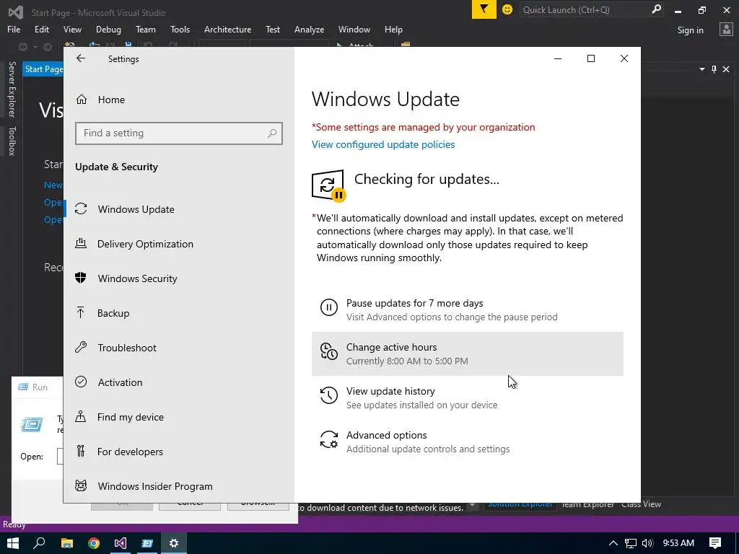Click the For developers tools icon
The image size is (739, 554).
click(81, 452)
